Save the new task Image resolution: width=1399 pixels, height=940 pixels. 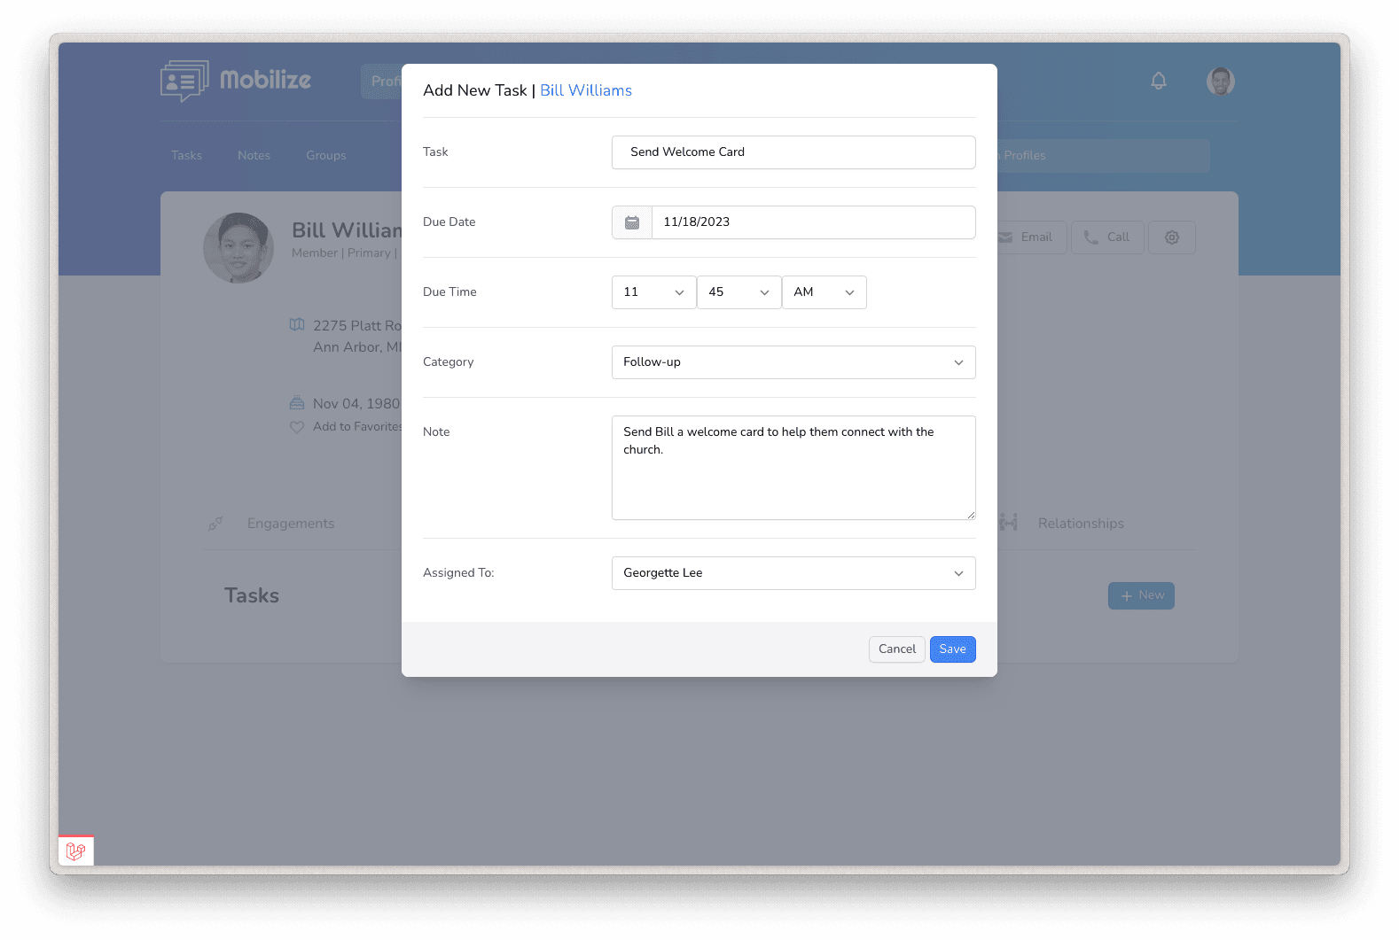pos(952,649)
